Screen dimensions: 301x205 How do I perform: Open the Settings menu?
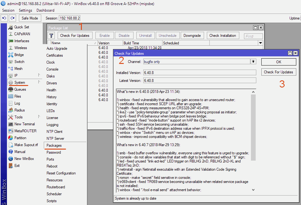26,10
